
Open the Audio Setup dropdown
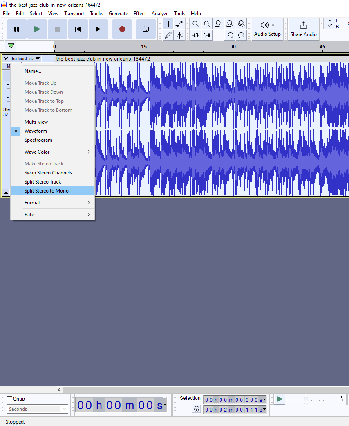tap(267, 29)
